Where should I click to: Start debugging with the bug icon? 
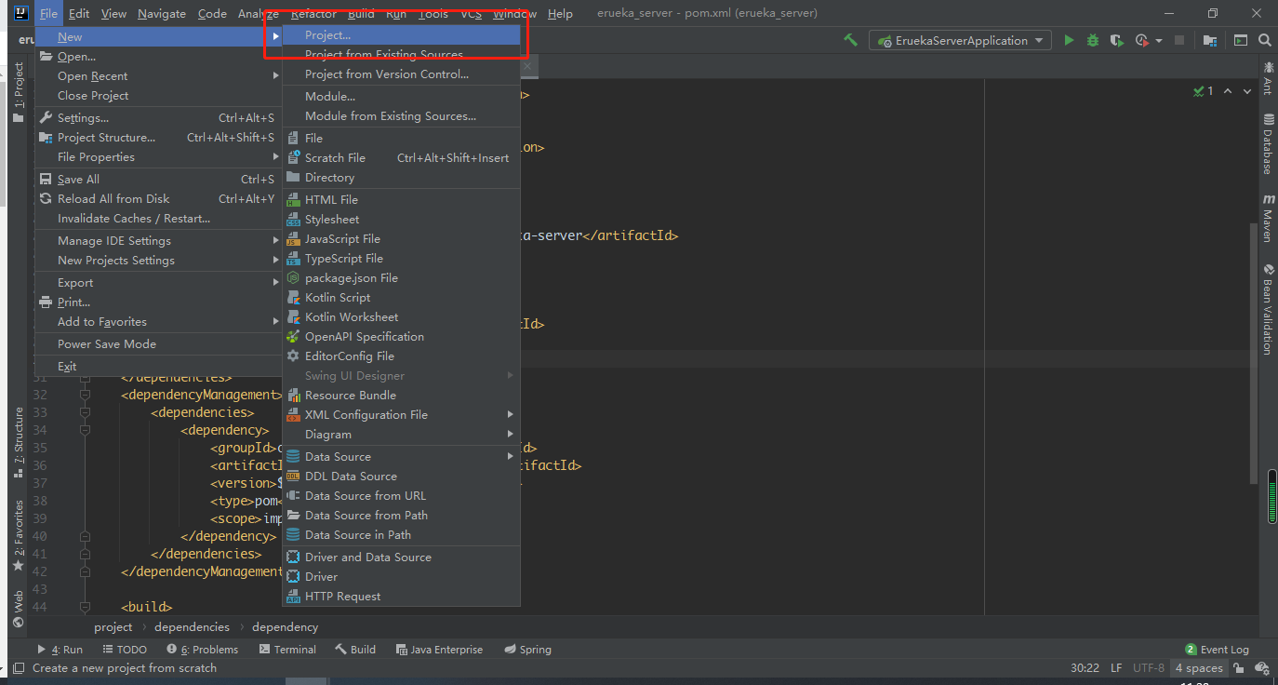click(x=1093, y=40)
